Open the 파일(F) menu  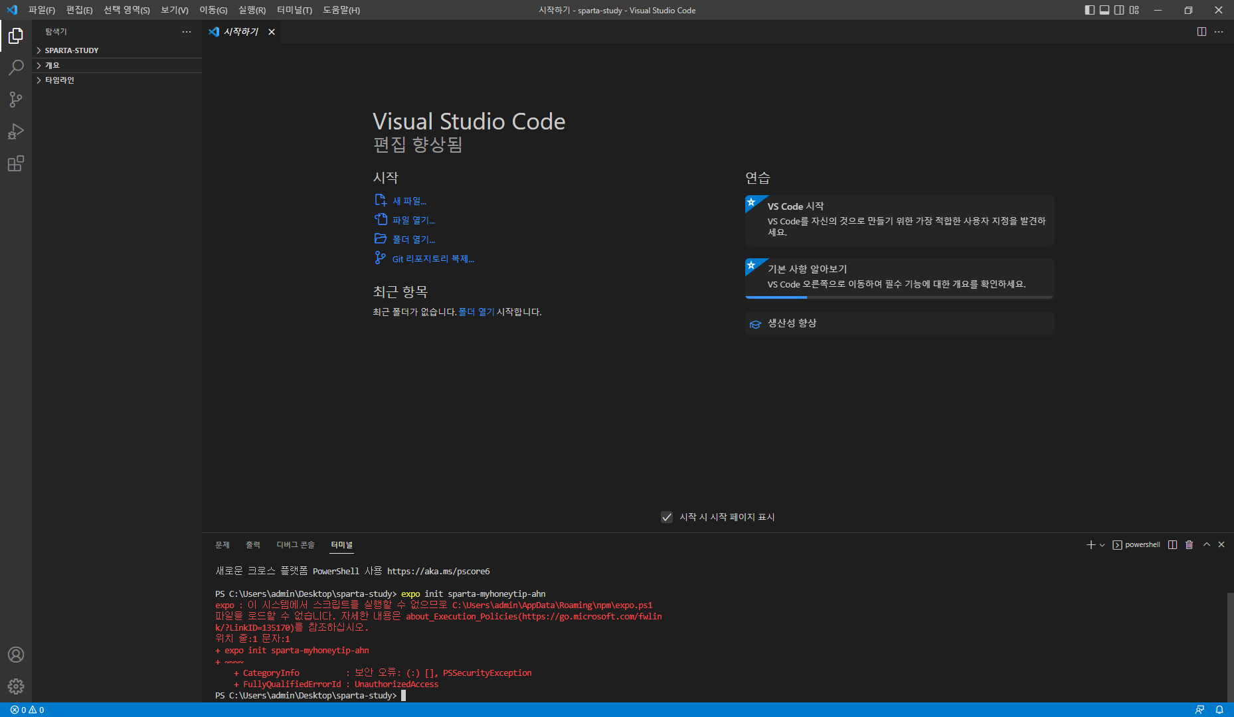tap(42, 10)
